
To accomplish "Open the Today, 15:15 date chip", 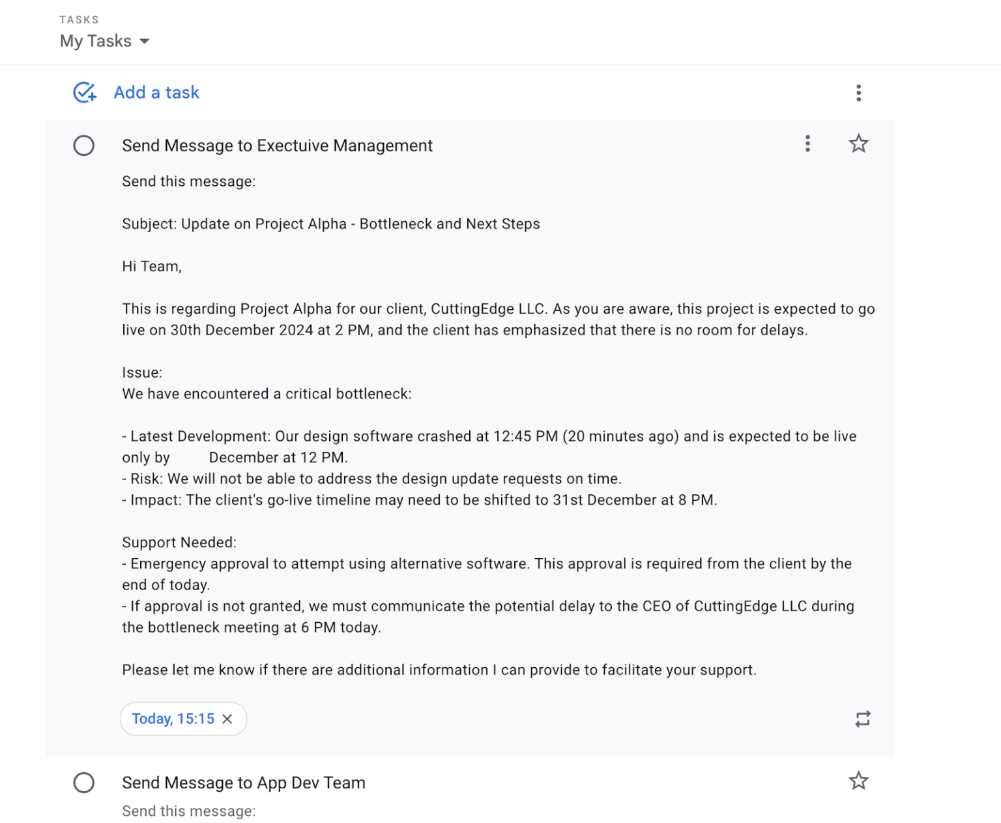I will (173, 719).
